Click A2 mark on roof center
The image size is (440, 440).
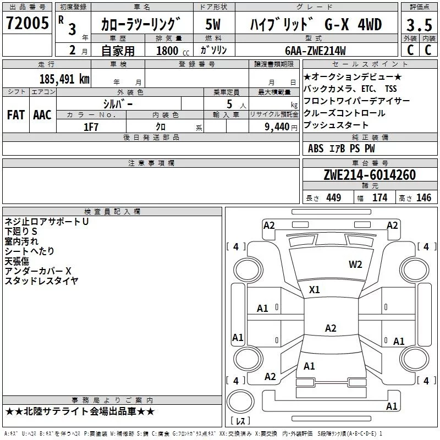[x=331, y=328]
